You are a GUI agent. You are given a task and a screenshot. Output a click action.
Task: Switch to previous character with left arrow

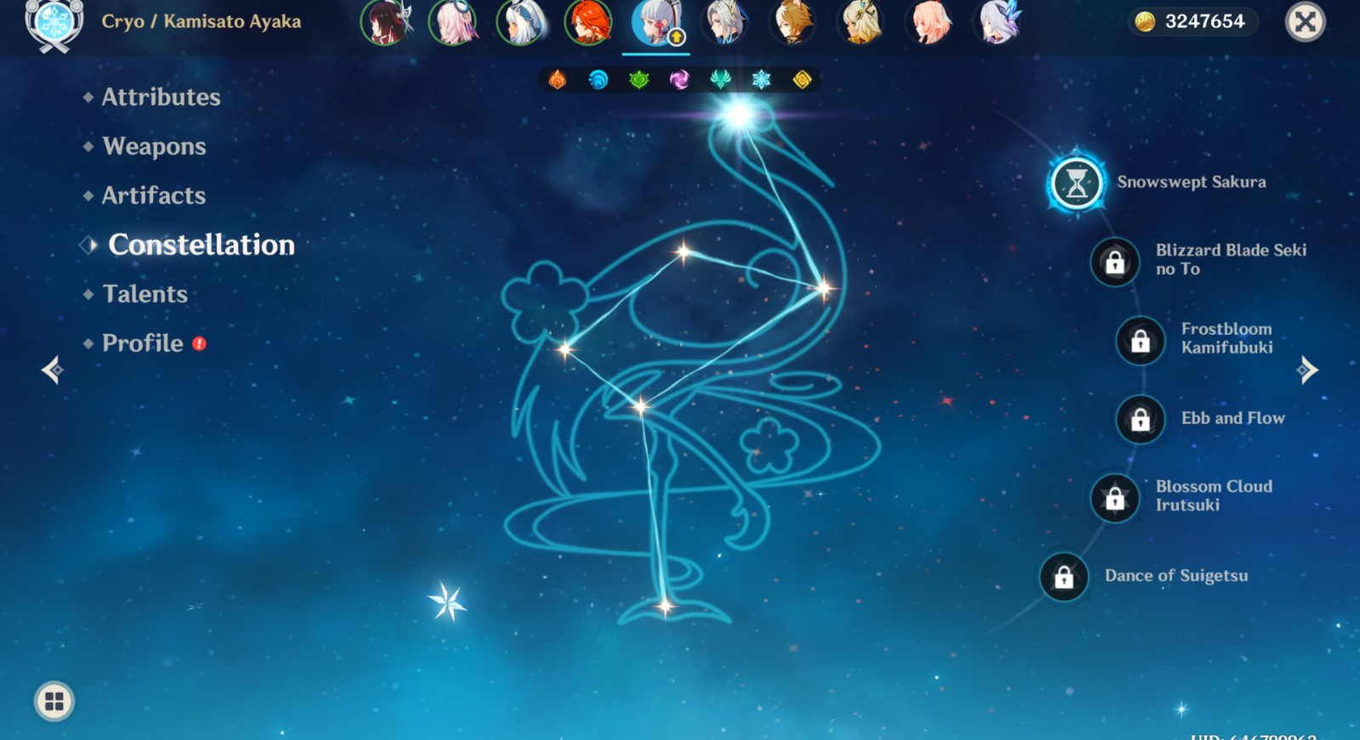[x=53, y=370]
